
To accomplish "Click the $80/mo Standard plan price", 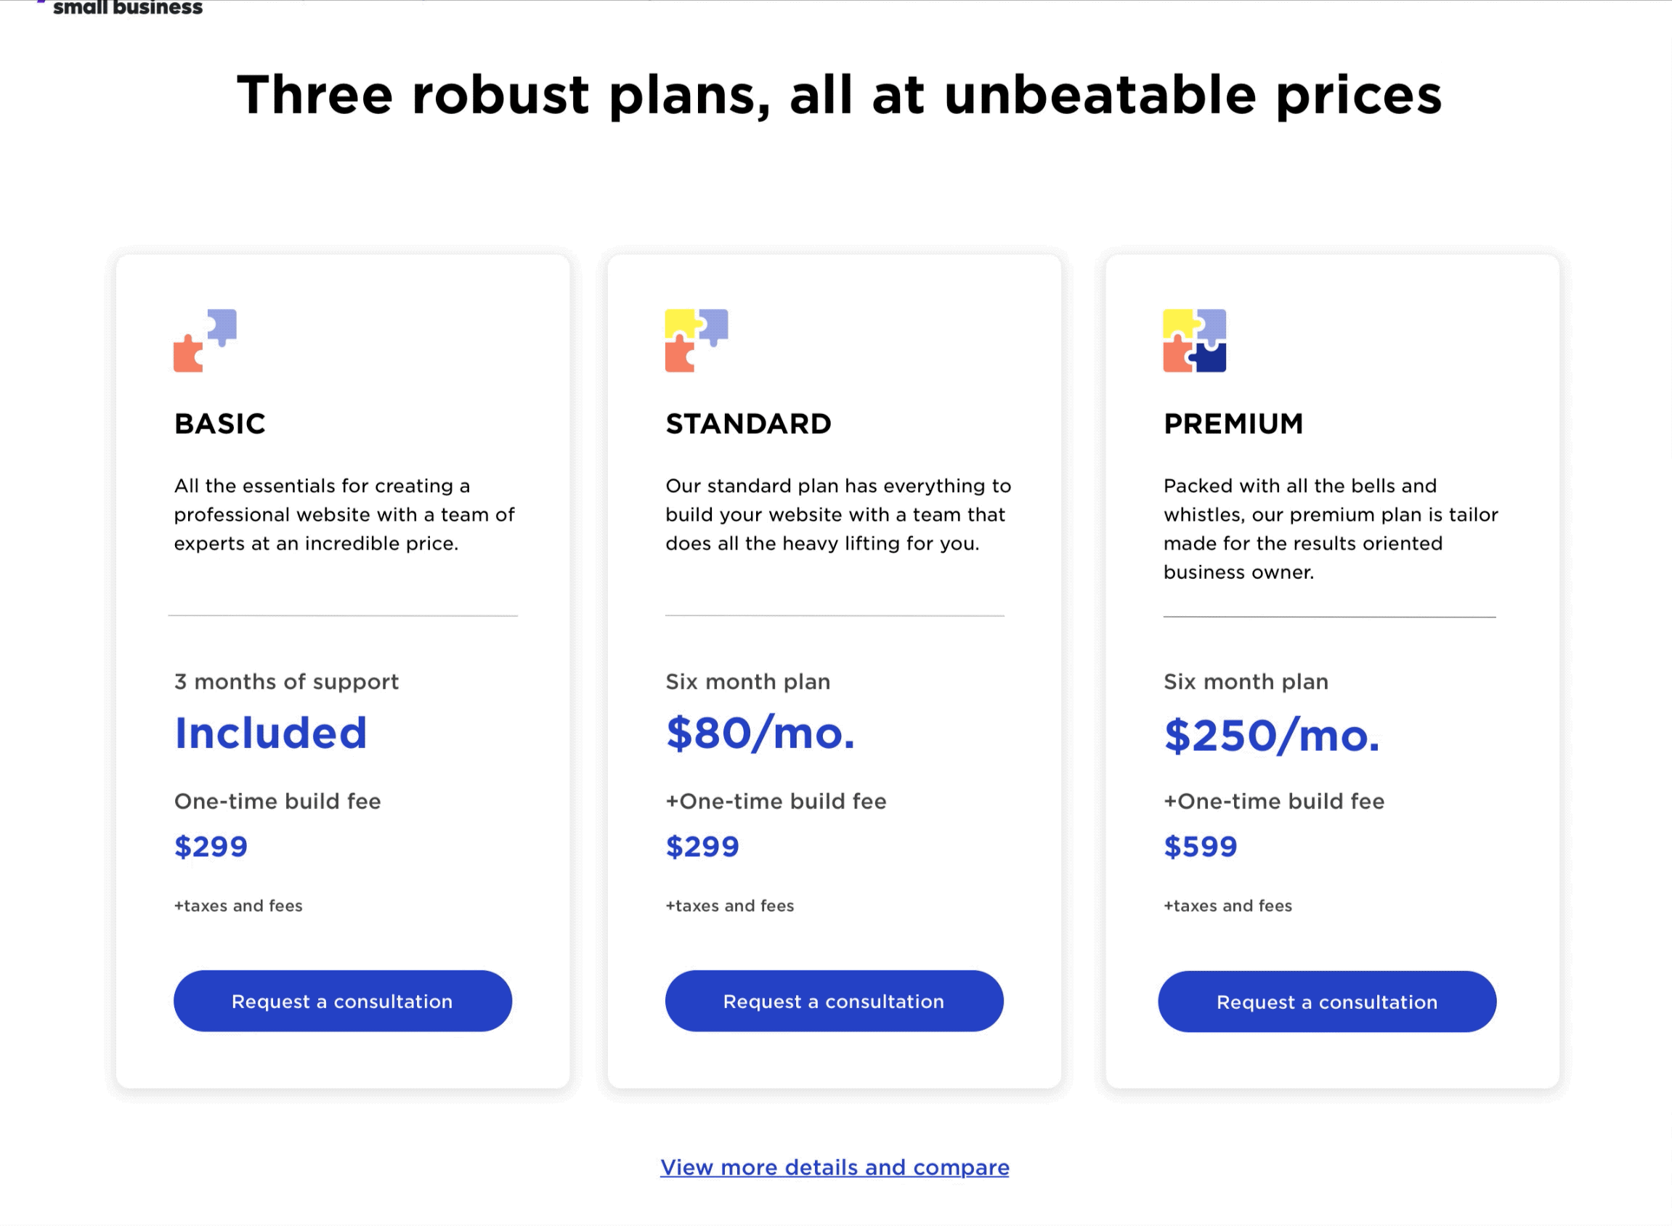I will (x=761, y=735).
